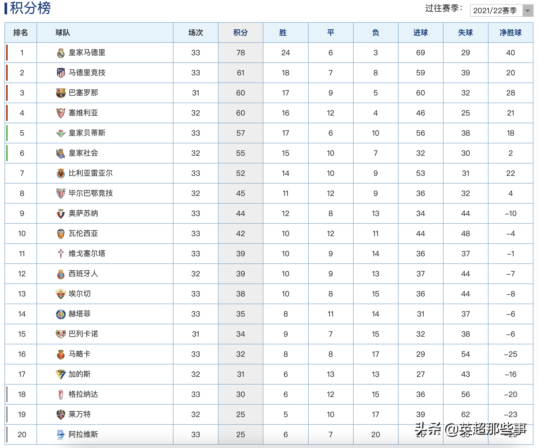
Task: Click the Getafe crest icon
Action: tap(61, 314)
